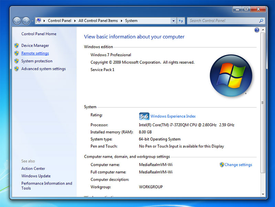Open recent pages dropdown beside Forward button
The height and width of the screenshot is (207, 275).
[32, 21]
